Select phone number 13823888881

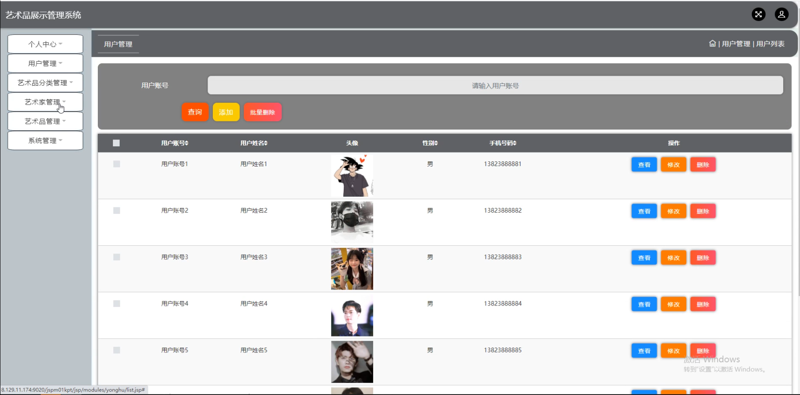[502, 164]
